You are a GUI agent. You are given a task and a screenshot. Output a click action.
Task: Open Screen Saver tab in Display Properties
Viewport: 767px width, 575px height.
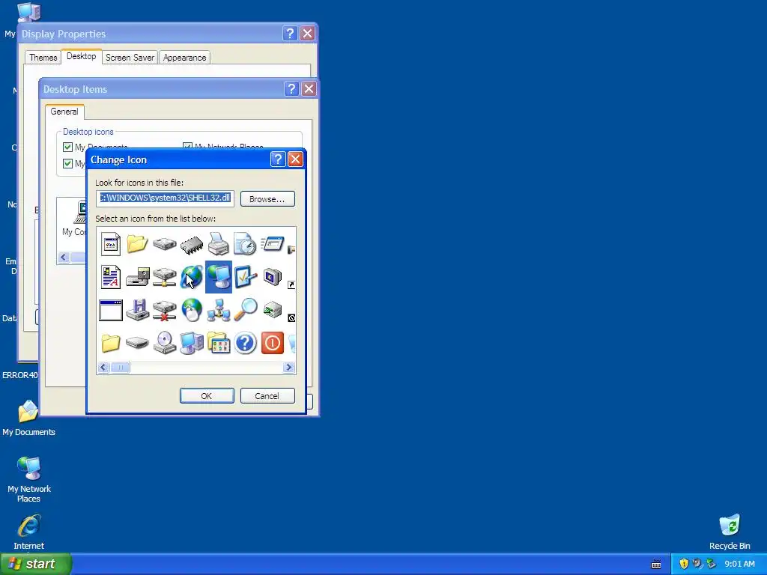pyautogui.click(x=130, y=58)
